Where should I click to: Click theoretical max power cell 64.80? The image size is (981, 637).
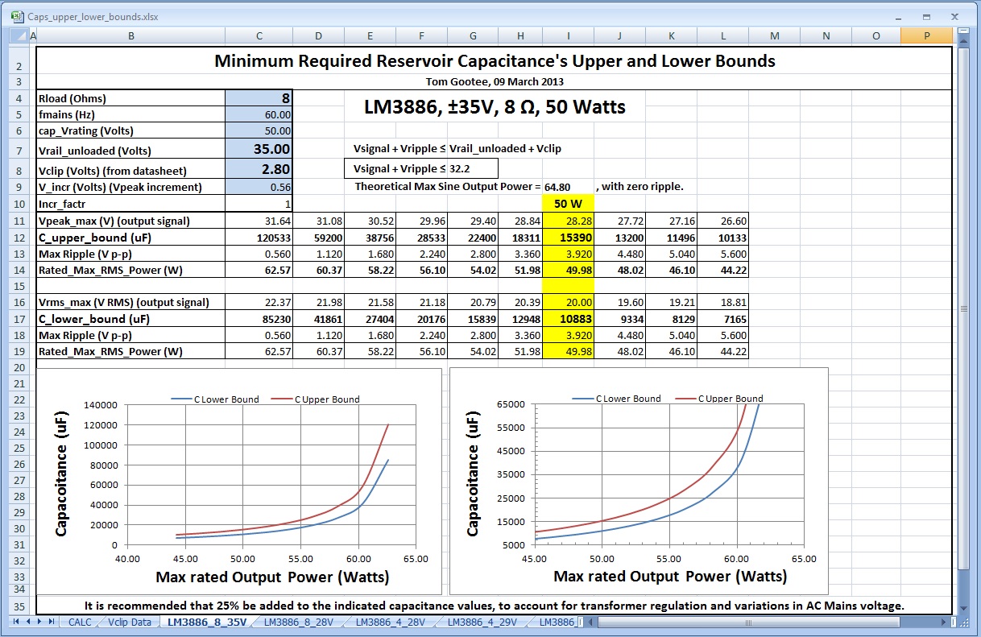[569, 187]
